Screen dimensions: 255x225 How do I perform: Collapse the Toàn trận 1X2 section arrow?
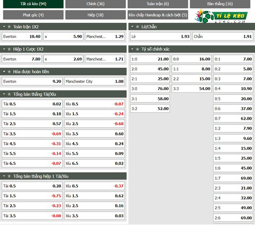(4, 27)
